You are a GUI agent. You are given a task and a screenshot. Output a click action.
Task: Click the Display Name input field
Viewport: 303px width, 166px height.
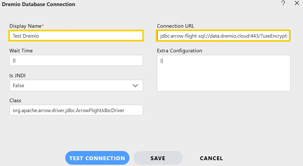(76, 36)
